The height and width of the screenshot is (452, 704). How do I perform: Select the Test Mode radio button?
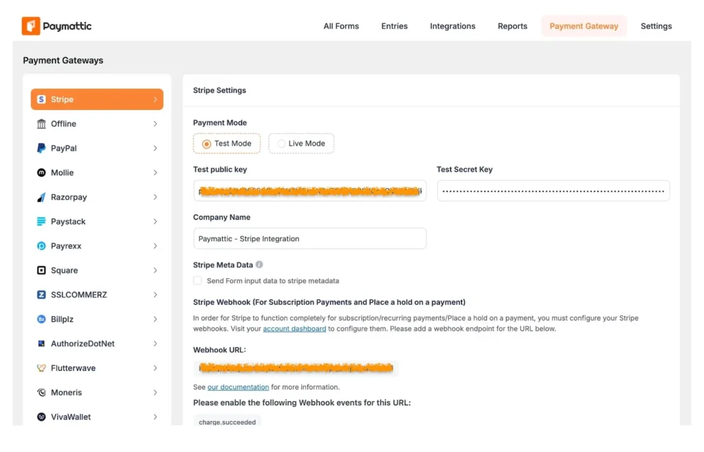[x=206, y=144]
